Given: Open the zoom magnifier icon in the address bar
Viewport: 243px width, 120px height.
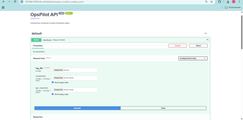Looking at the screenshot, I should [207, 2].
